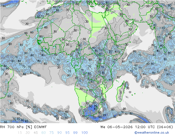Select the 15 value in color legend
The image size is (175, 135).
pos(20,133)
